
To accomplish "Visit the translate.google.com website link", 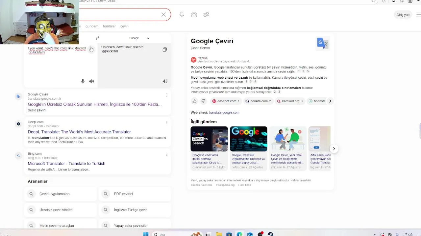I will coord(224,112).
